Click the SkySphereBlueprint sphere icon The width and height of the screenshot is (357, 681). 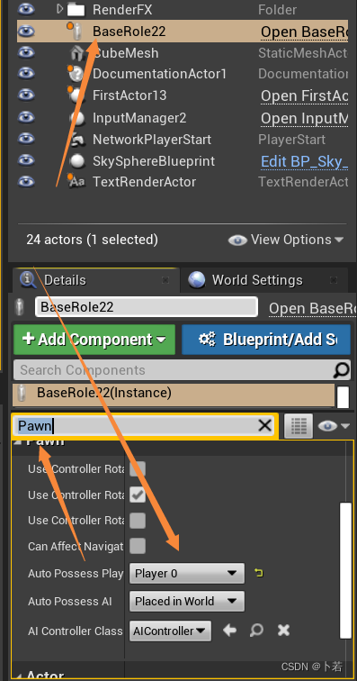pos(76,161)
